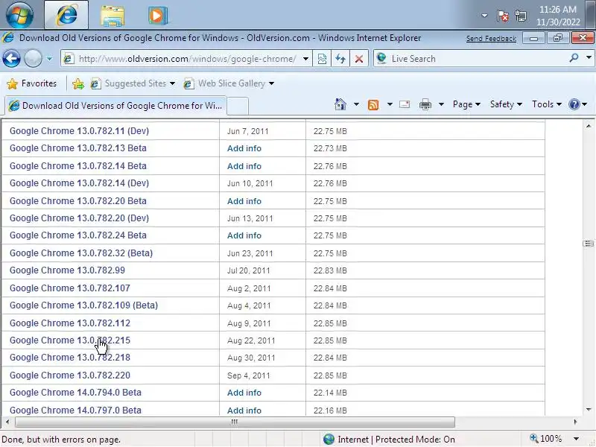Go back with the Back arrow button
Screen dimensions: 596x447
pyautogui.click(x=11, y=59)
